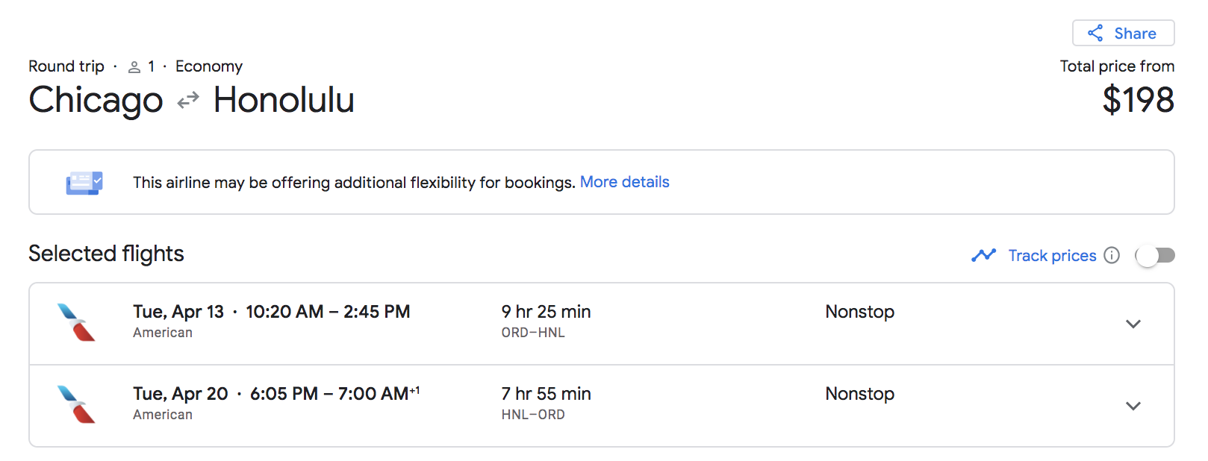Viewport: 1208px width, 461px height.
Task: Open the Round trip selector
Action: pyautogui.click(x=66, y=66)
